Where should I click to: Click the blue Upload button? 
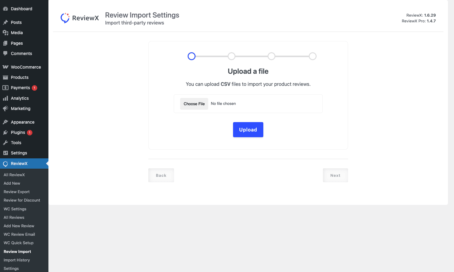[248, 130]
